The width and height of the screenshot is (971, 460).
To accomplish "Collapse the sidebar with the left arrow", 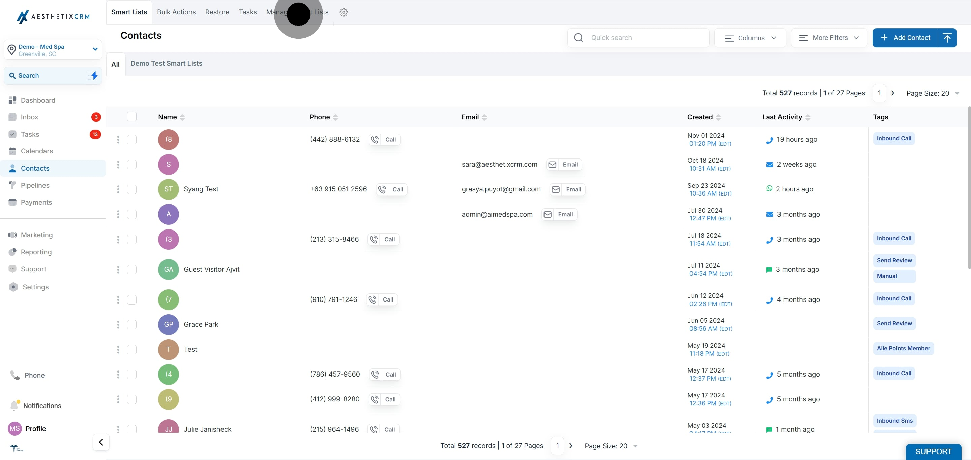I will click(x=101, y=442).
